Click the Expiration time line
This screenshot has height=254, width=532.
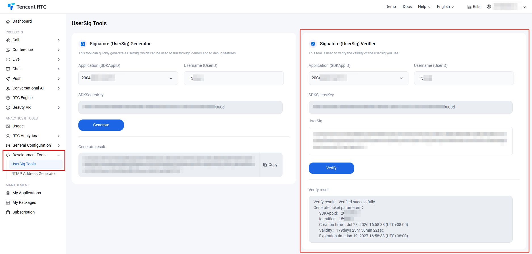(364, 236)
